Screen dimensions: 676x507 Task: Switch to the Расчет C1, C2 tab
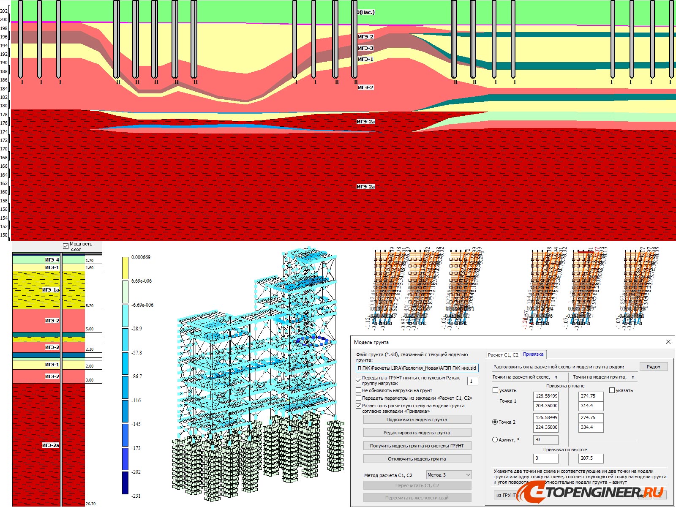click(x=503, y=355)
